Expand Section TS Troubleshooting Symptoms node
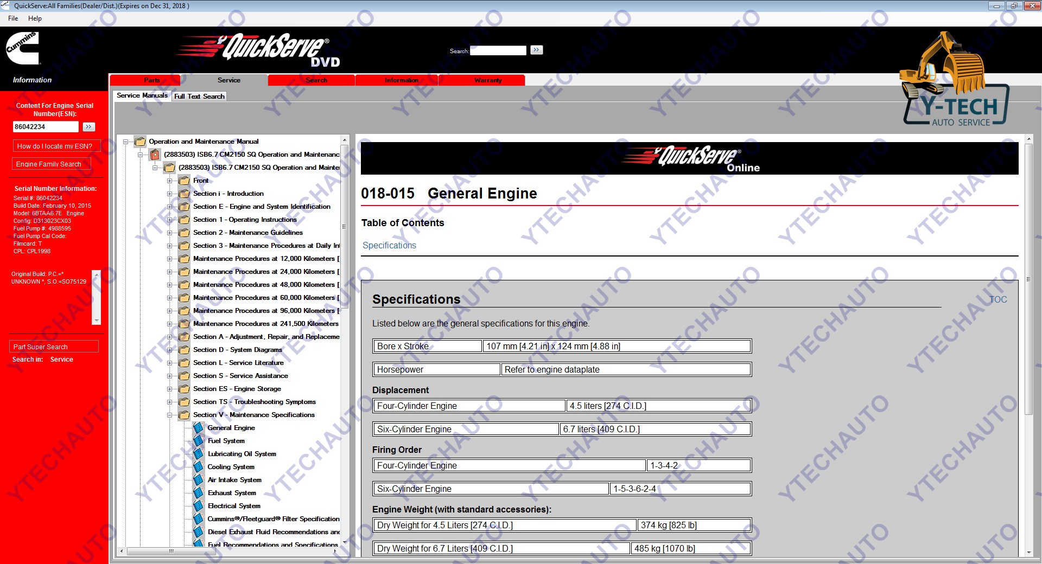This screenshot has width=1042, height=564. pos(170,402)
